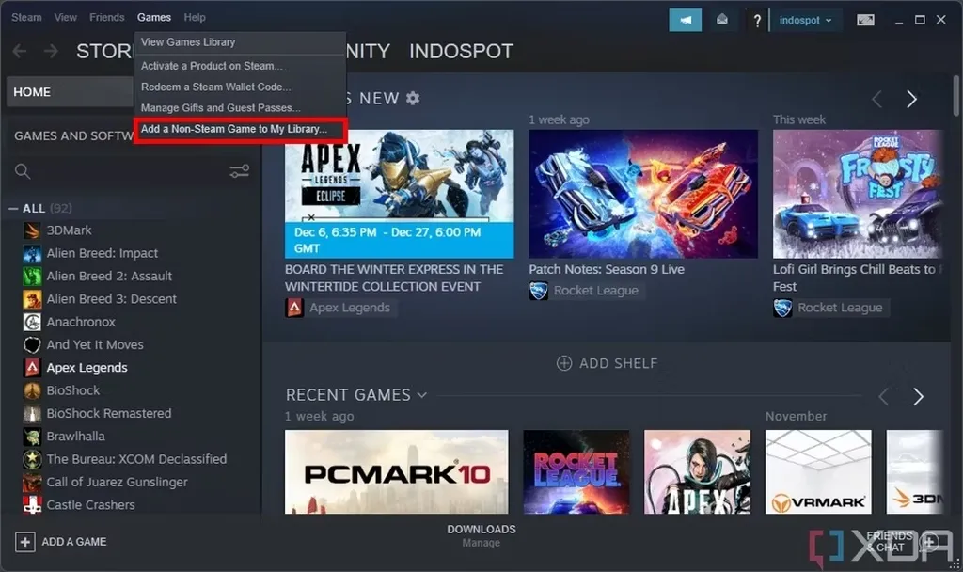Click the back navigation arrow

pos(20,51)
